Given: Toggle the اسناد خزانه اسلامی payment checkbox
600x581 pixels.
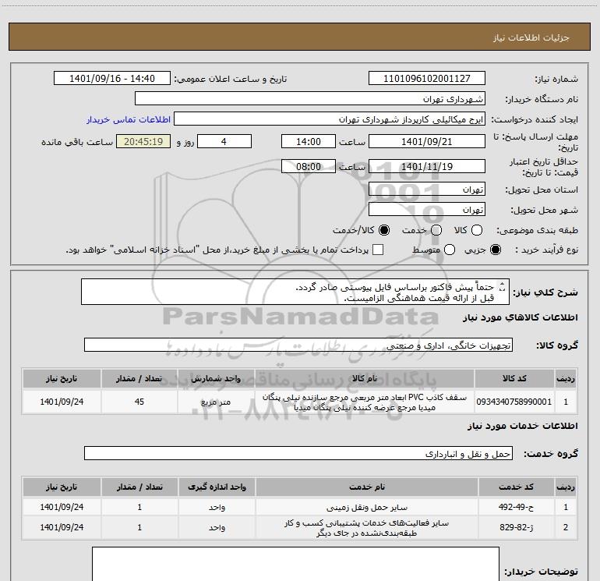Looking at the screenshot, I should pyautogui.click(x=378, y=250).
